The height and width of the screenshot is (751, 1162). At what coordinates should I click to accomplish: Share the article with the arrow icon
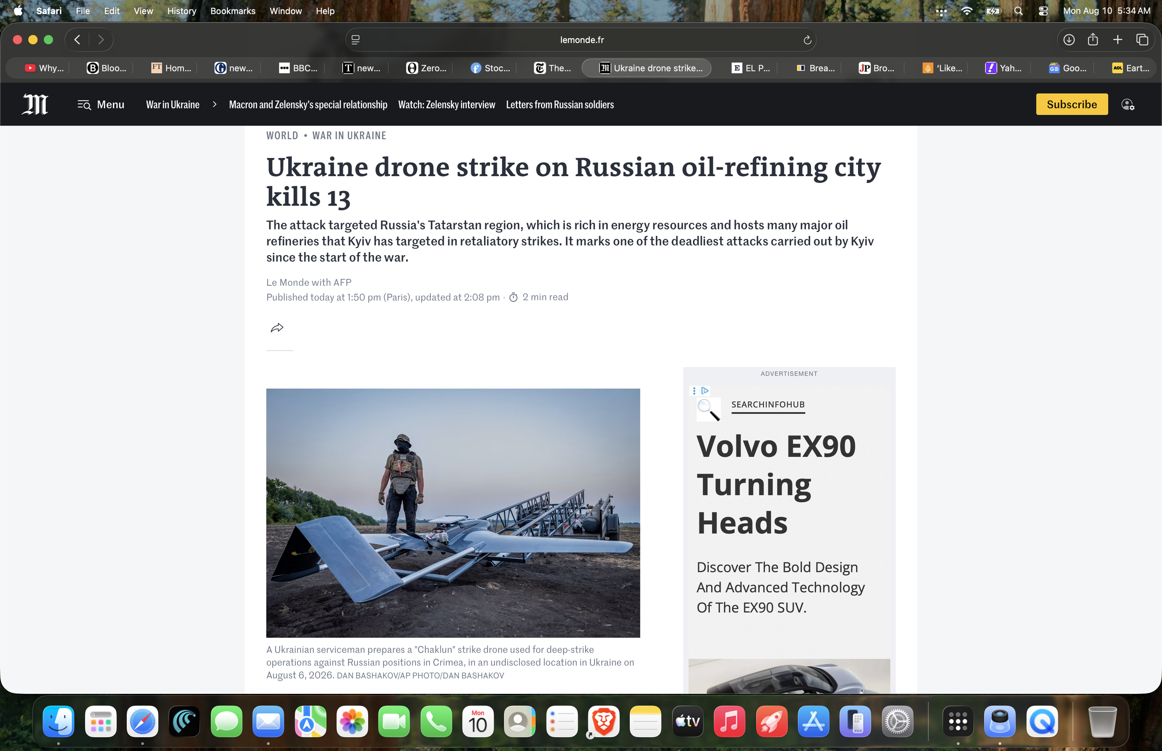coord(277,328)
